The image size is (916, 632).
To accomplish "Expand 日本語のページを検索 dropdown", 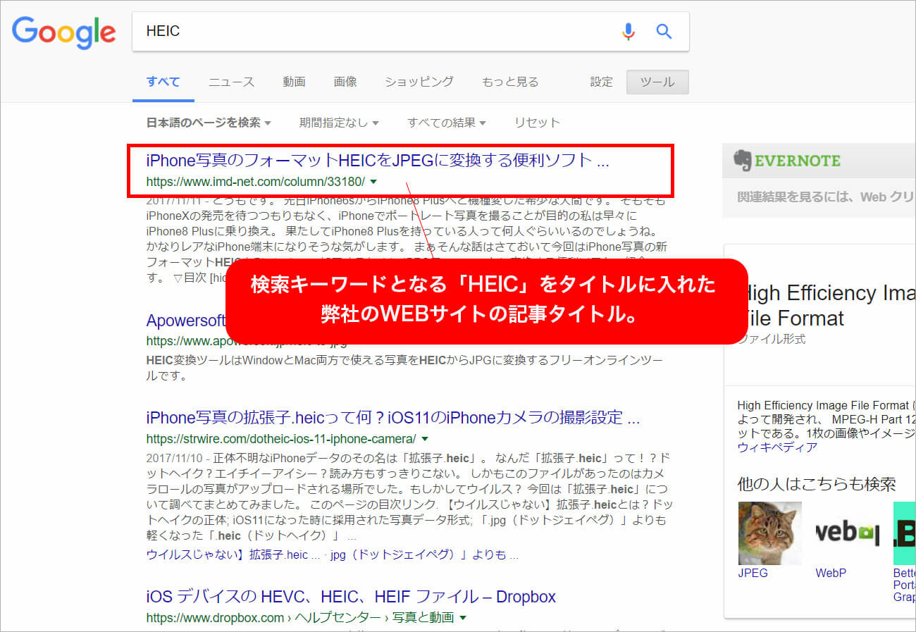I will (209, 123).
